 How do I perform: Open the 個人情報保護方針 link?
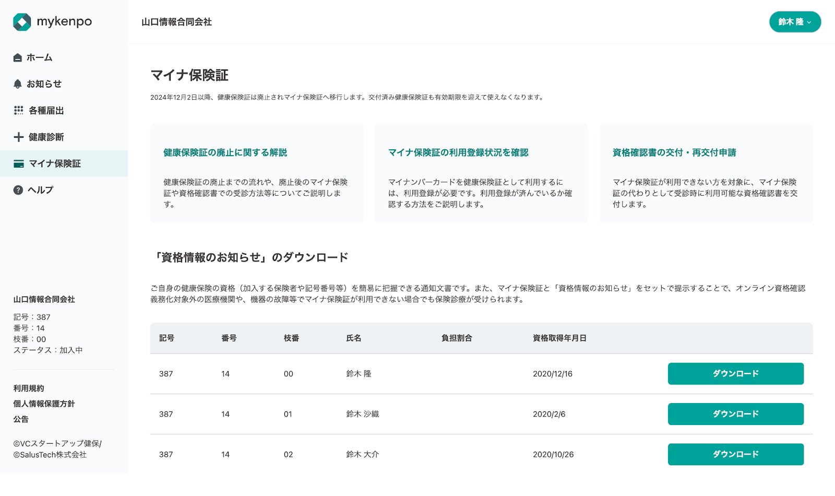44,404
